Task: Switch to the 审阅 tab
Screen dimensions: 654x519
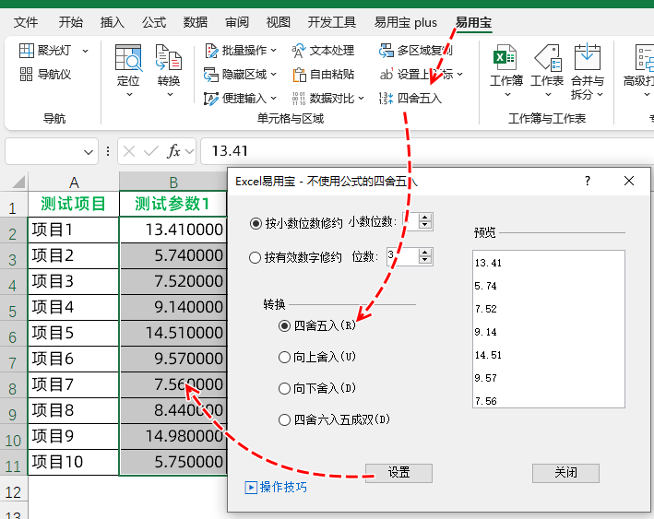Action: tap(237, 22)
